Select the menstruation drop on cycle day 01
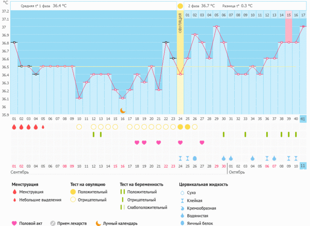This screenshot has width=310, height=226. pos(14,127)
